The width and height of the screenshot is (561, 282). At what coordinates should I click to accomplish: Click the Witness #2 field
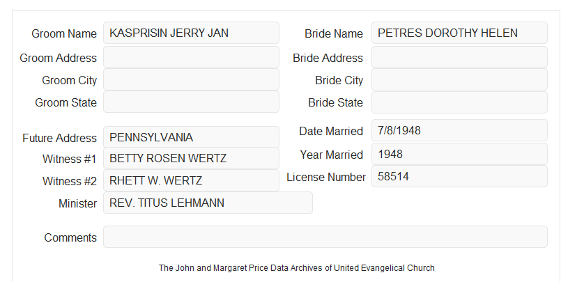point(191,180)
